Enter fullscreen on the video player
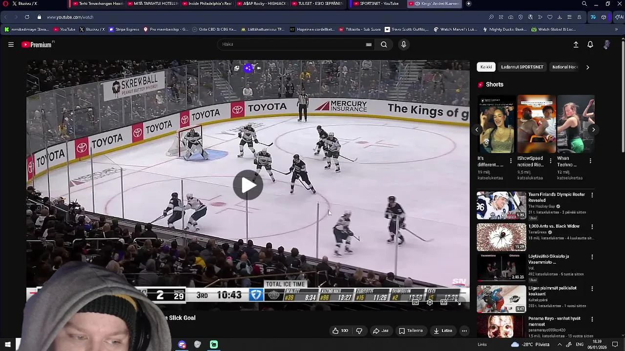 pyautogui.click(x=458, y=302)
